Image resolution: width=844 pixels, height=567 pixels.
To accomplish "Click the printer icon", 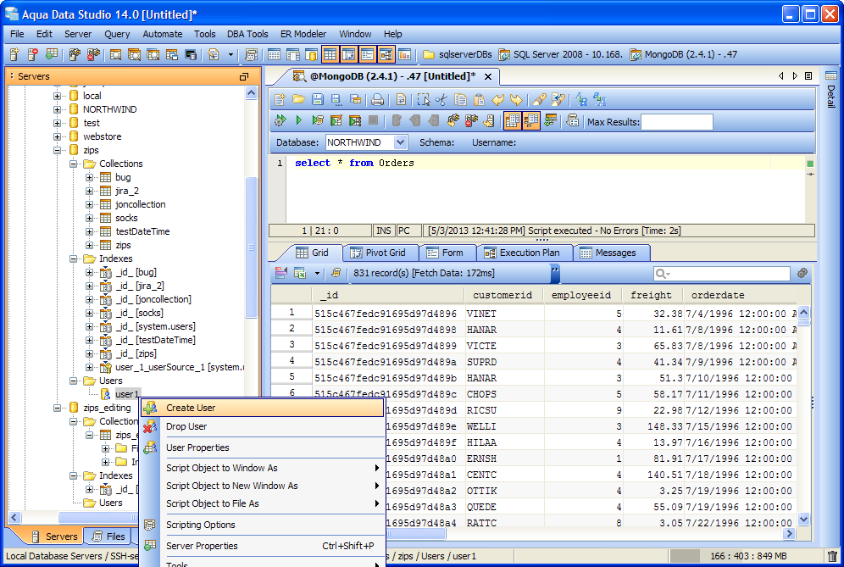I will [x=378, y=100].
